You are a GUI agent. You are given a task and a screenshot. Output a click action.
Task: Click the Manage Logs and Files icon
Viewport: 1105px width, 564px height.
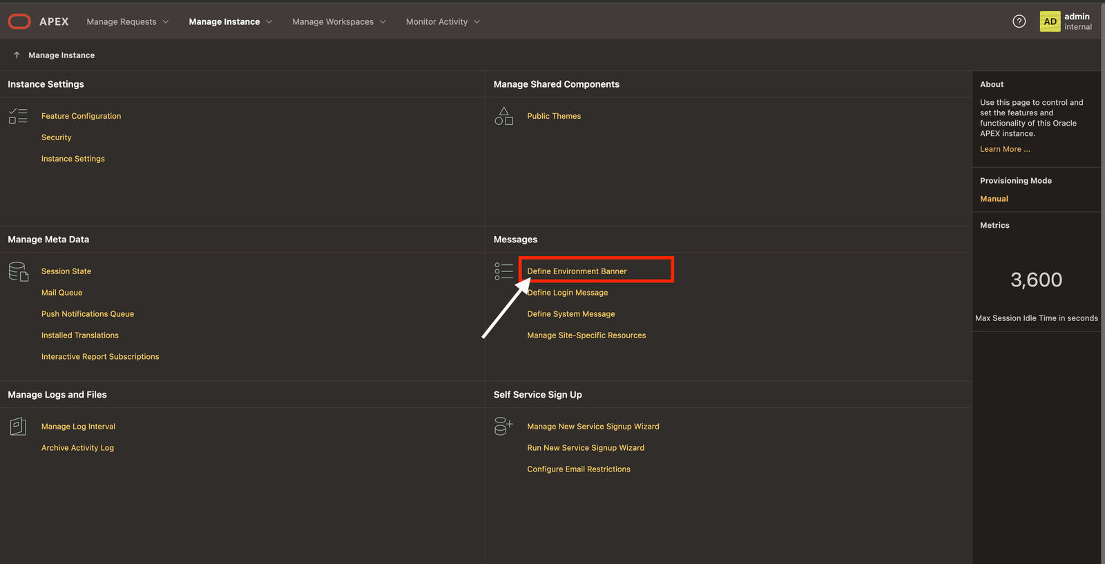coord(18,427)
